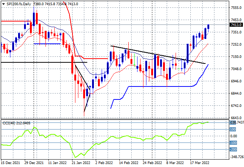The width and height of the screenshot is (244, 167).
Task: Click the 6946.0 price axis label
Action: tap(236, 81)
